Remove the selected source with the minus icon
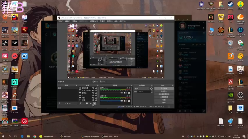The image size is (248, 139). pos(83,103)
